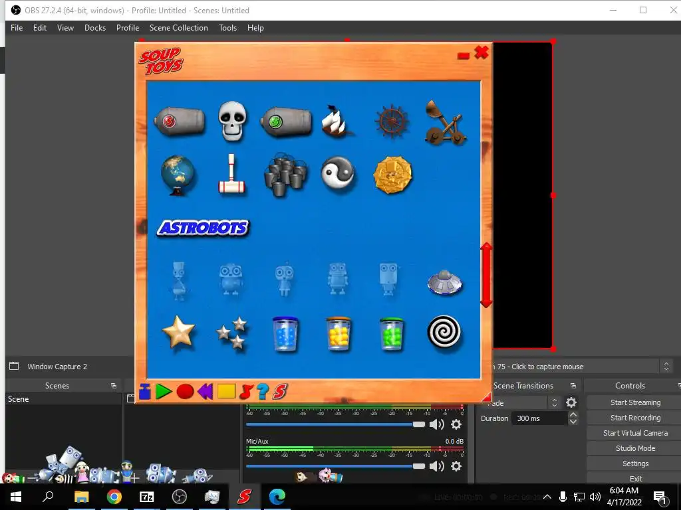Select the wooden catapult toy
Screen dimensions: 681x510
[x=445, y=122]
